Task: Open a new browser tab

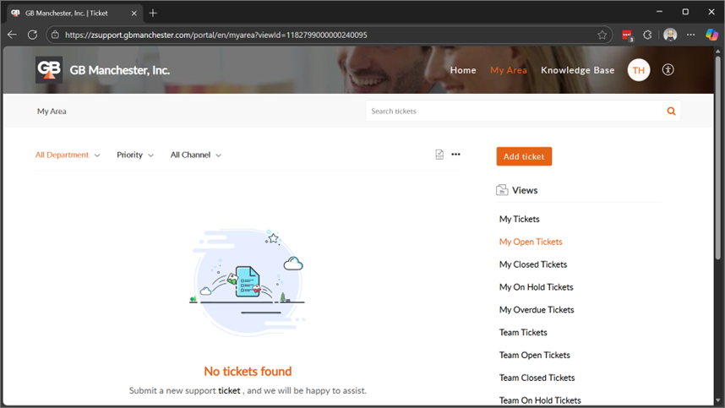Action: coord(153,13)
